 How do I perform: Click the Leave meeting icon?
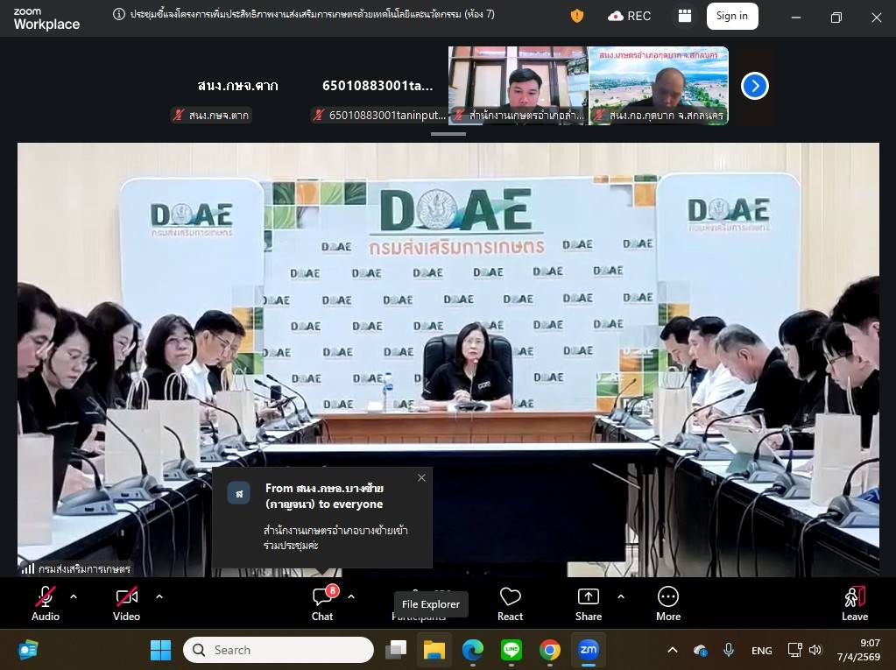tap(854, 603)
